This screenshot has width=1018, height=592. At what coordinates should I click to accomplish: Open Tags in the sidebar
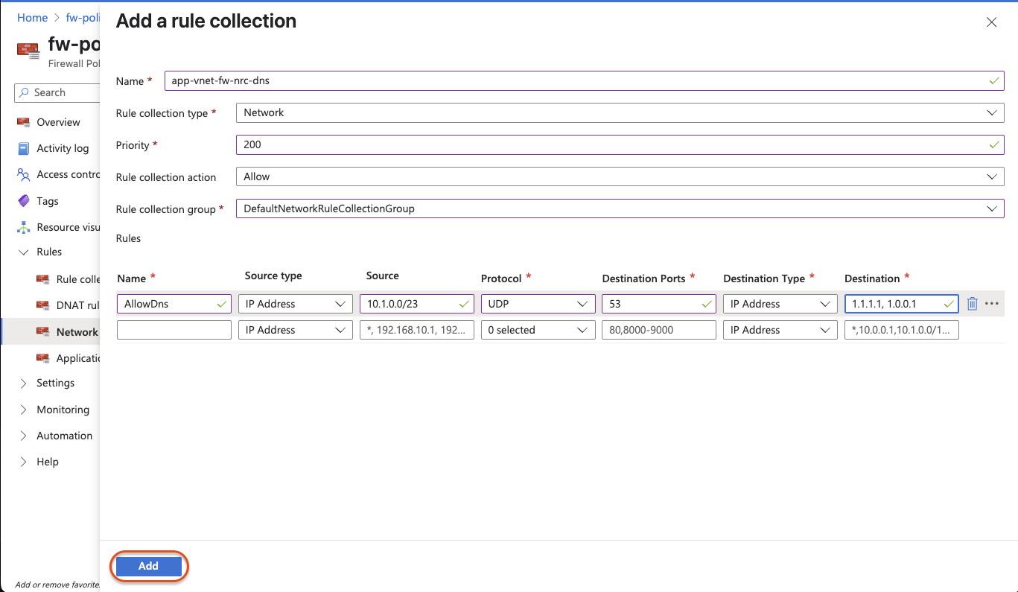(x=48, y=201)
